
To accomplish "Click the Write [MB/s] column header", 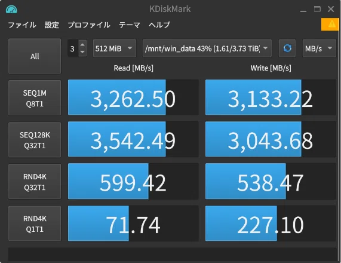I will [x=271, y=68].
